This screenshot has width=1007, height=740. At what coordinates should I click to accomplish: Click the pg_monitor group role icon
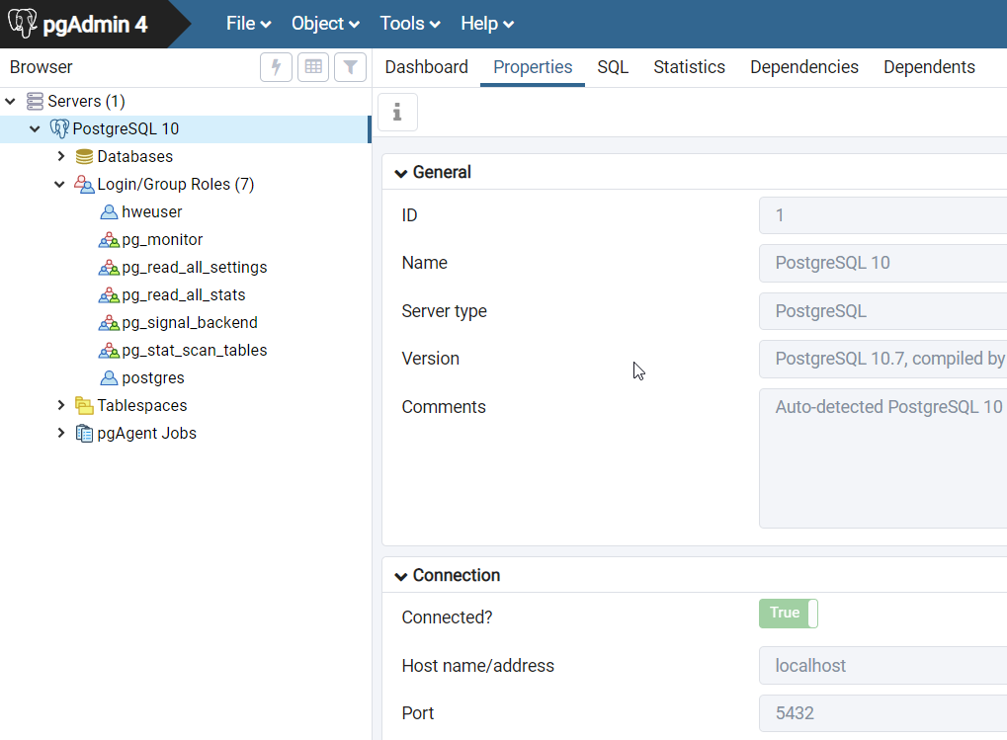[109, 240]
